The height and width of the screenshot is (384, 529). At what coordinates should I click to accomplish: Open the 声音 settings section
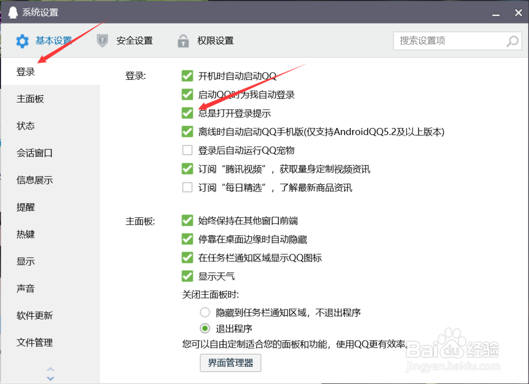click(26, 288)
